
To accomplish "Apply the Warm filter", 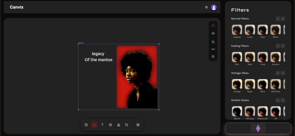I will click(276, 30).
